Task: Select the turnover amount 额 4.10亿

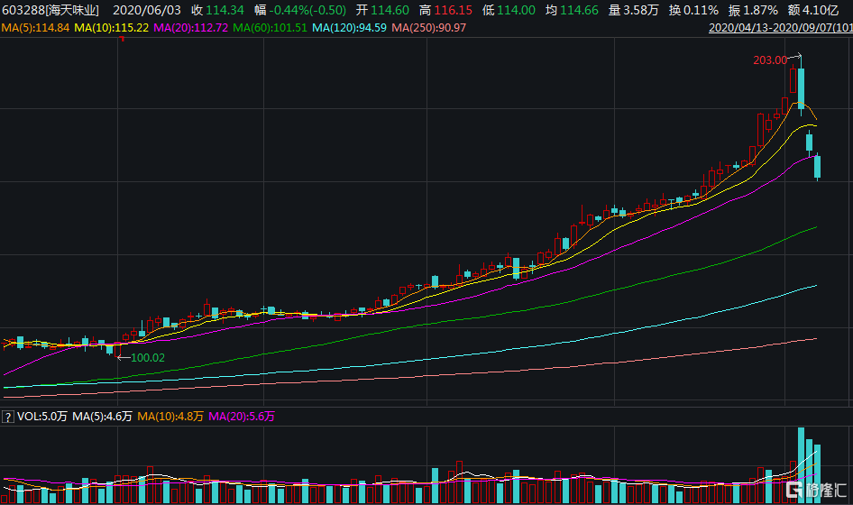Action: pos(813,10)
